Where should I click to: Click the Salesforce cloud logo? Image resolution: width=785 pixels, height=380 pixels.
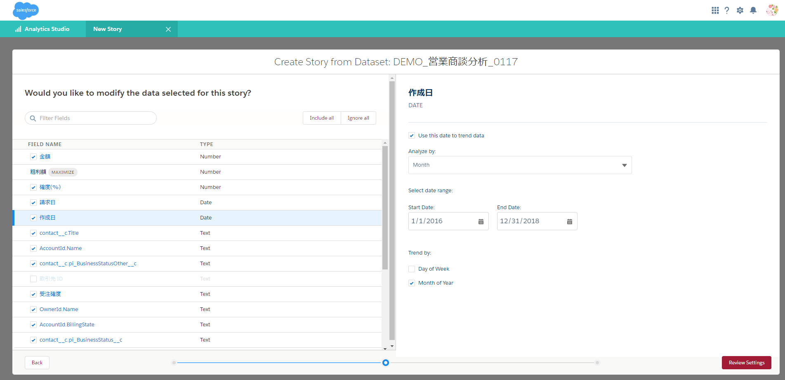[26, 10]
